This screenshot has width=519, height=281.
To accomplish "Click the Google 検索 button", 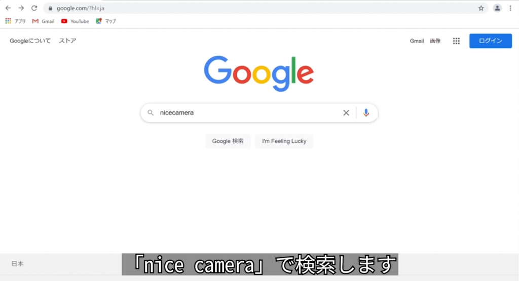I will (x=228, y=141).
